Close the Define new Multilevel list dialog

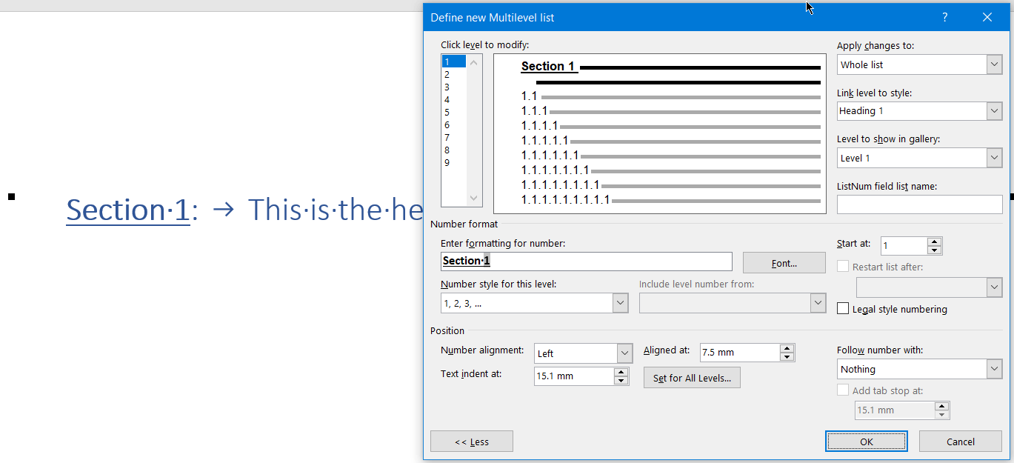click(987, 18)
